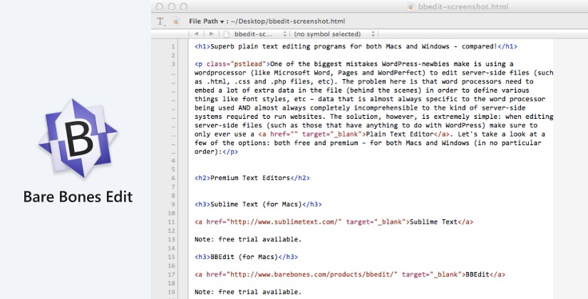
Task: Go back with the left navigation arrow
Action: (196, 33)
